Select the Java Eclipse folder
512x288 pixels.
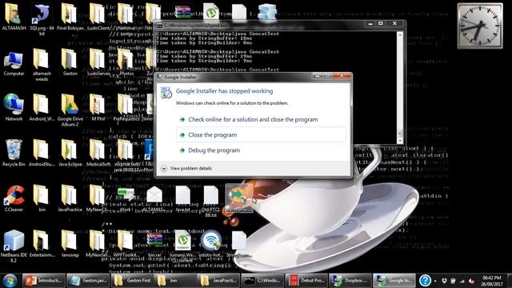[70, 153]
